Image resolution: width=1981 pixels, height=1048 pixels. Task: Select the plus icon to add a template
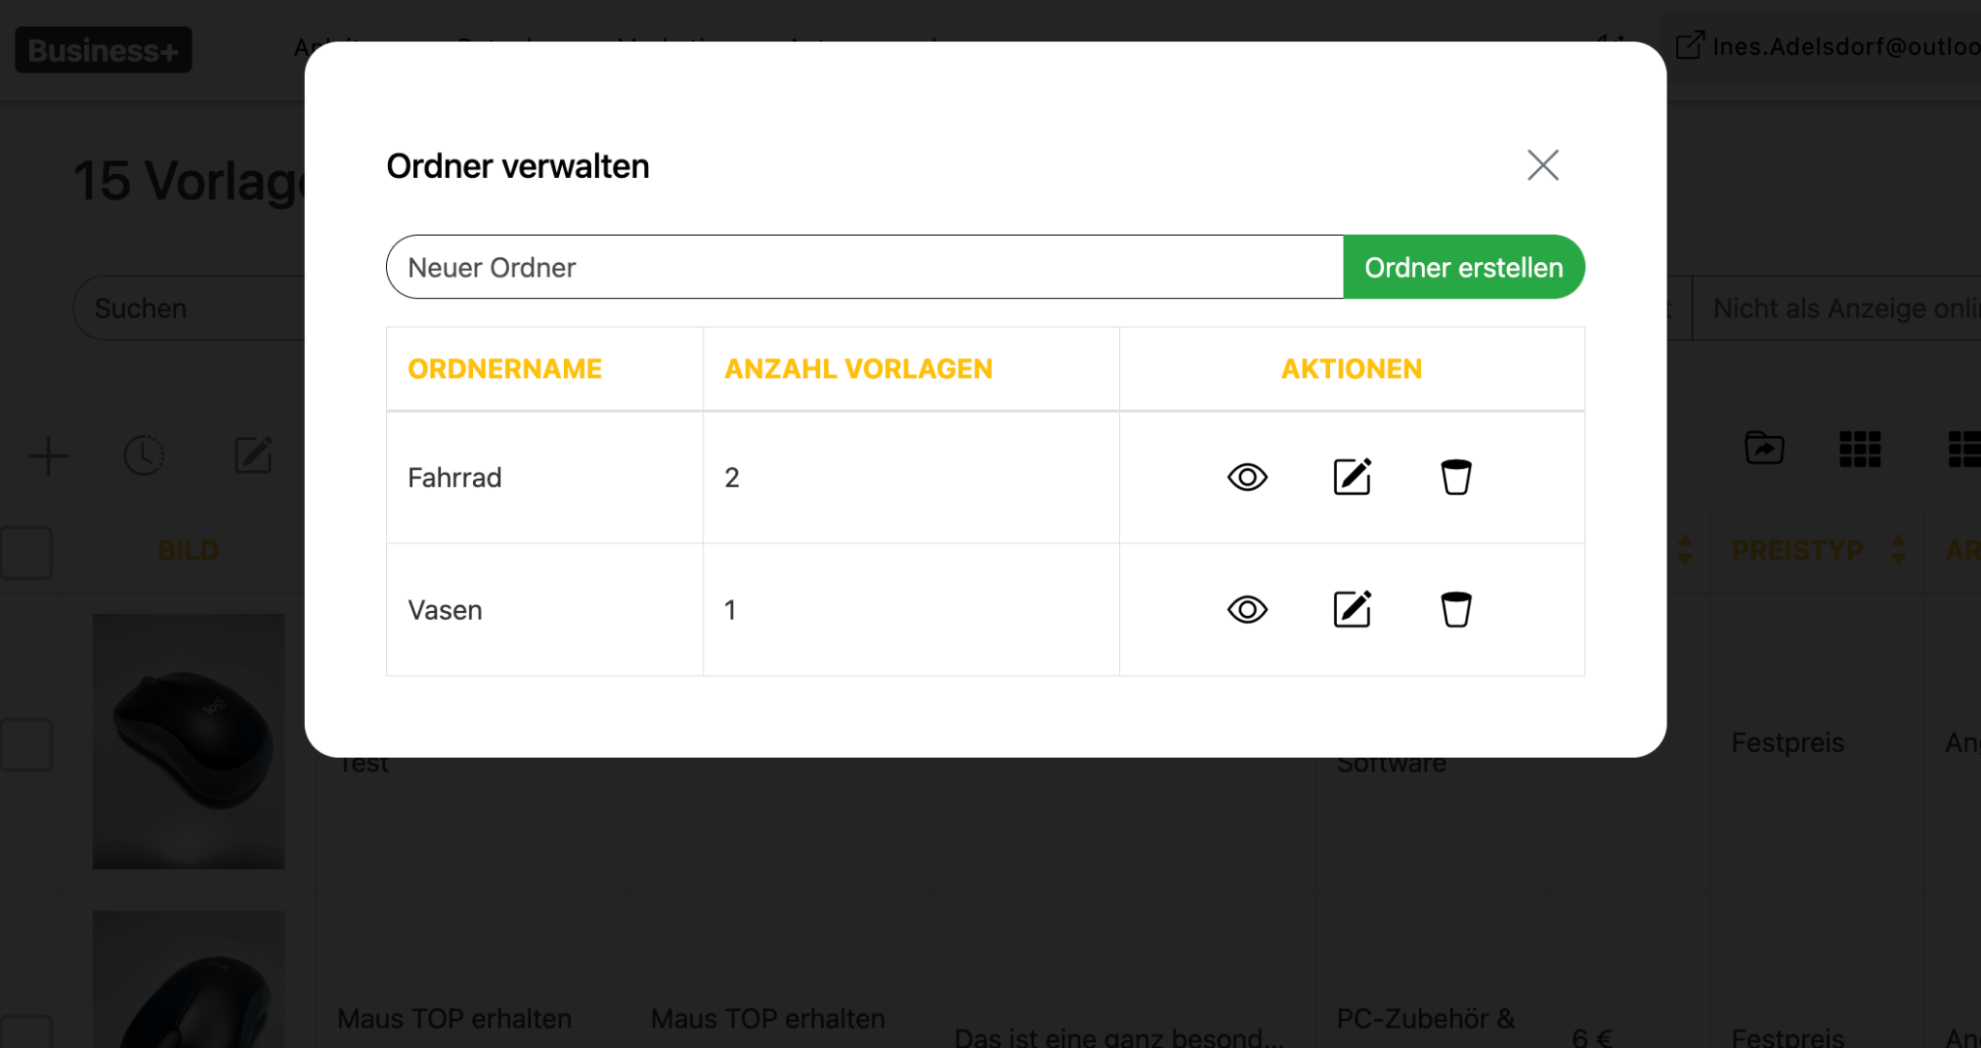pyautogui.click(x=48, y=455)
